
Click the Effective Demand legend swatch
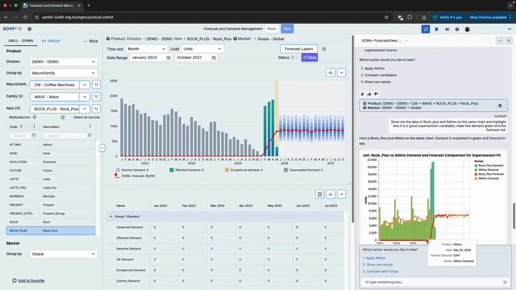point(172,170)
